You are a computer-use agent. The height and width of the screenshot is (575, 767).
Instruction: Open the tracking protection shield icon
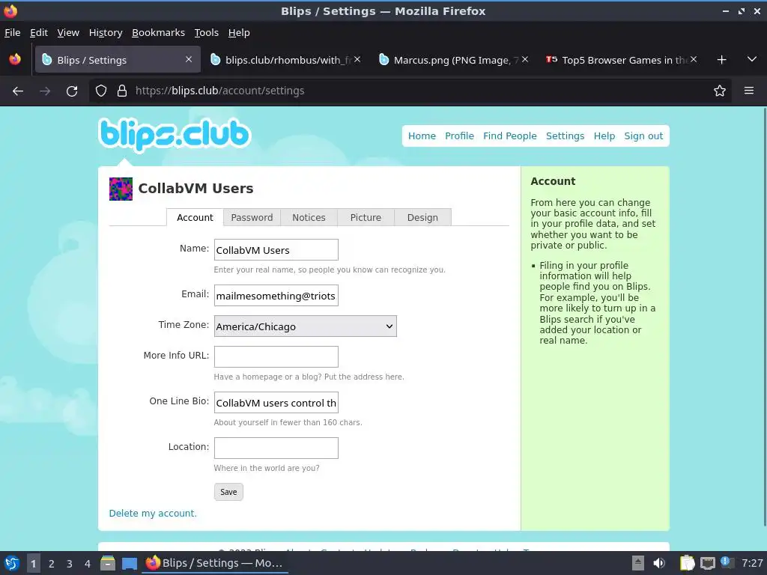click(x=101, y=91)
